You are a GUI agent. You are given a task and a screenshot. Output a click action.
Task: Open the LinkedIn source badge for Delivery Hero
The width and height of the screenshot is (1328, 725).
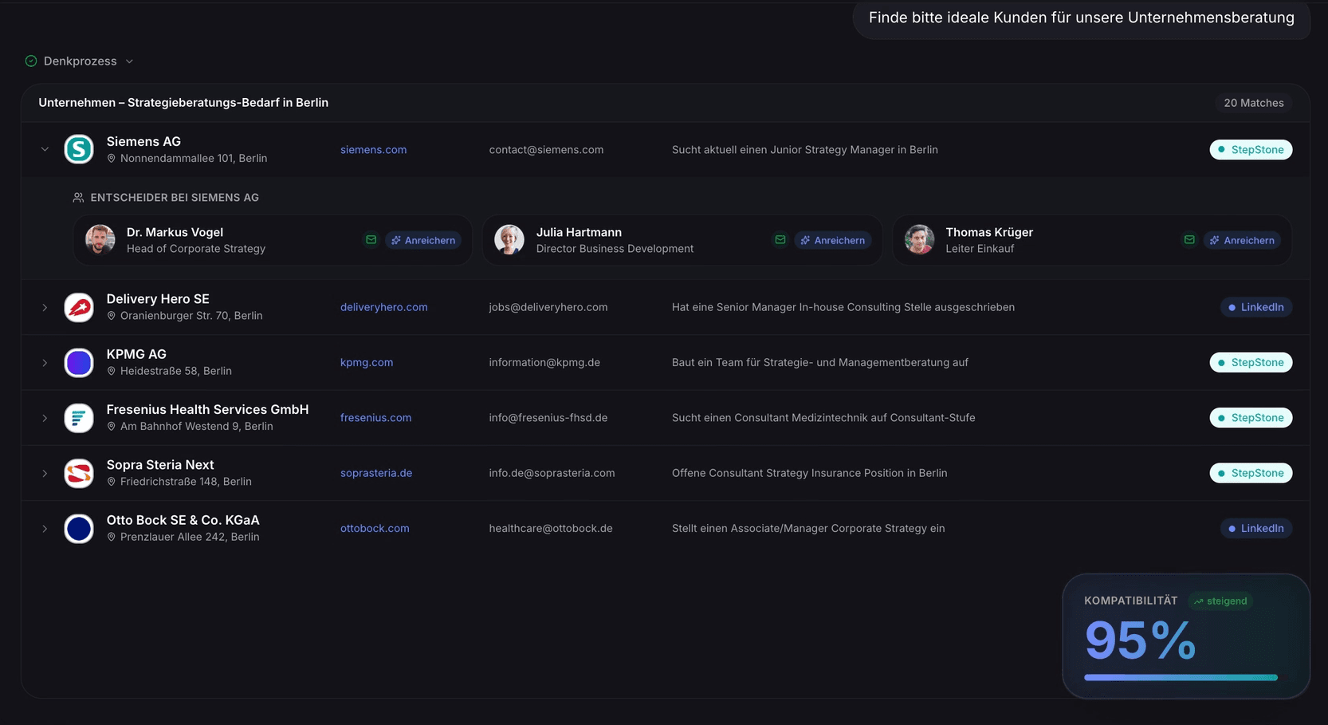(x=1256, y=307)
